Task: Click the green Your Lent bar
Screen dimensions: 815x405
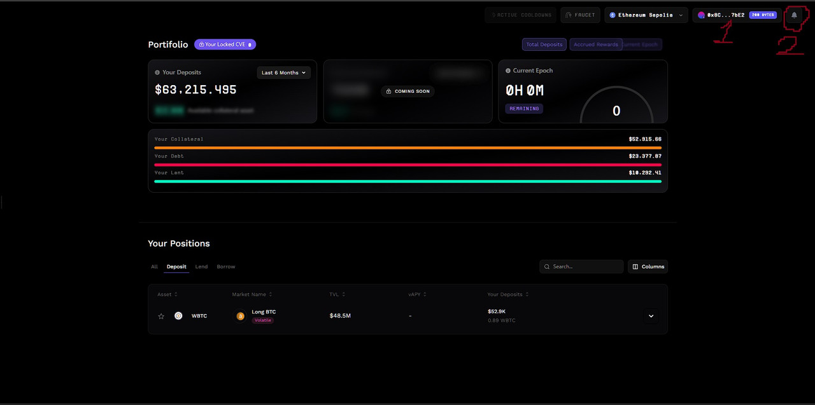Action: pos(407,181)
